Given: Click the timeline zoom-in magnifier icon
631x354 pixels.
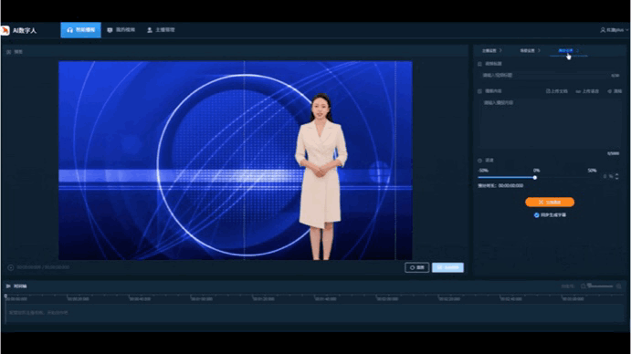Looking at the screenshot, I should [x=619, y=286].
